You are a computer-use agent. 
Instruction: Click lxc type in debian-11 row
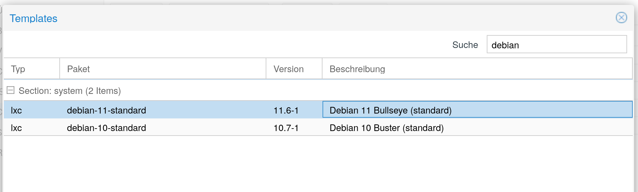[x=16, y=110]
